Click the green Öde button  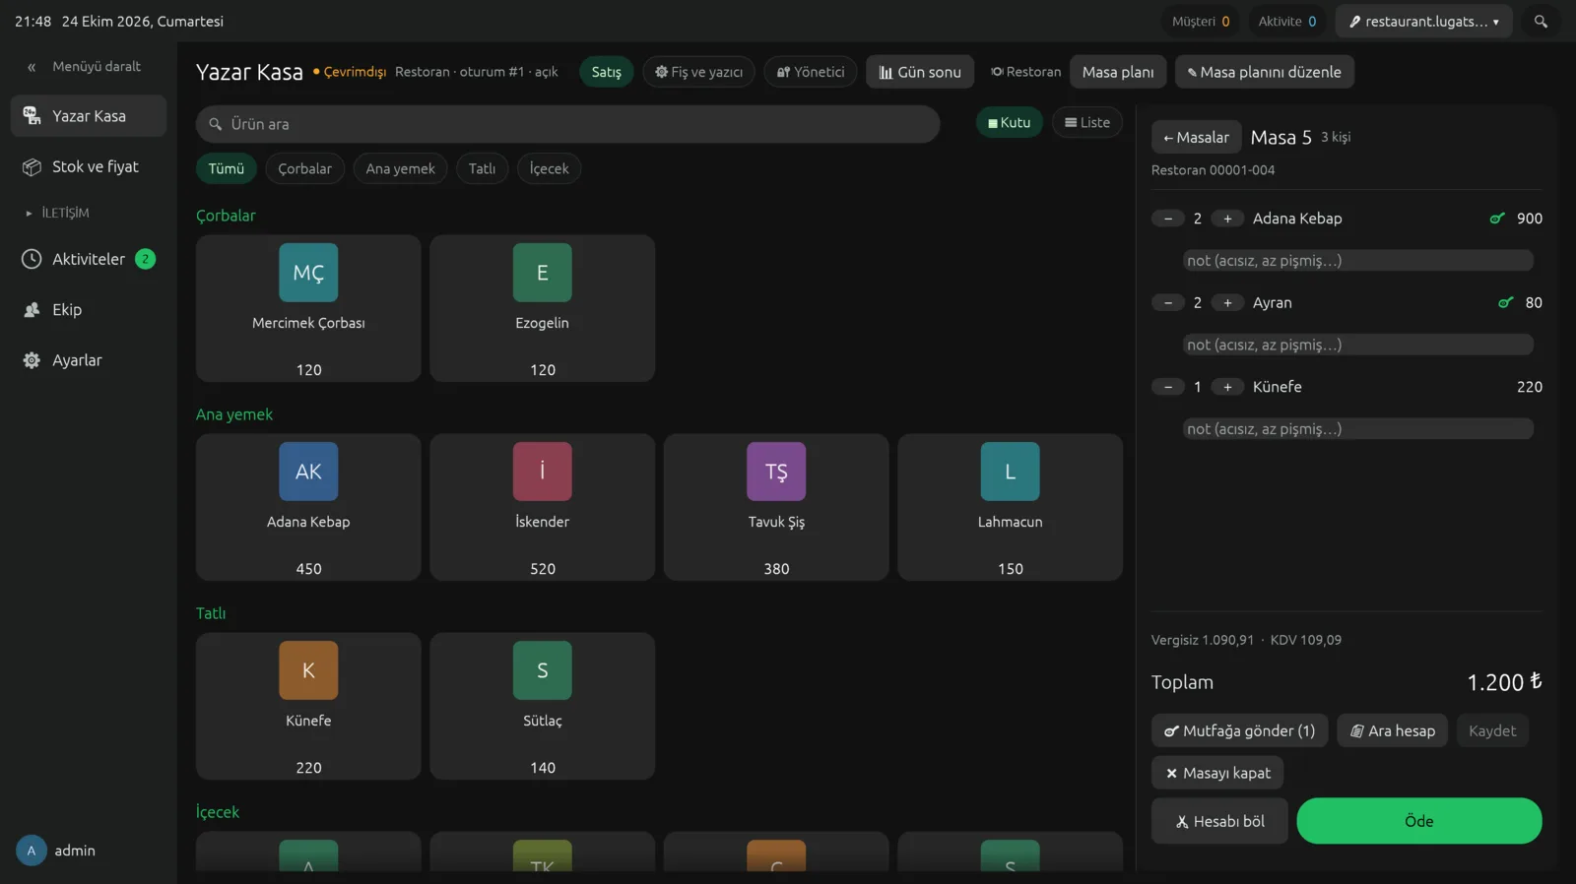(1418, 821)
